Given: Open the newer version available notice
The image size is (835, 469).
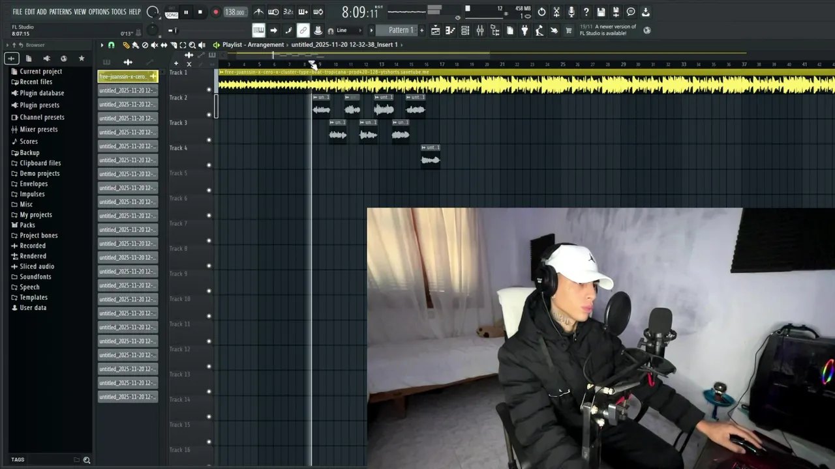Looking at the screenshot, I should pyautogui.click(x=607, y=30).
